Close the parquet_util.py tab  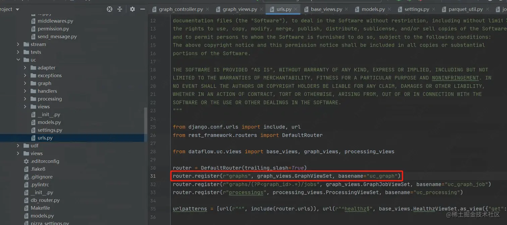[x=487, y=9]
